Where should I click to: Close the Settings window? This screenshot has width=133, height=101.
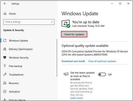[128, 4]
